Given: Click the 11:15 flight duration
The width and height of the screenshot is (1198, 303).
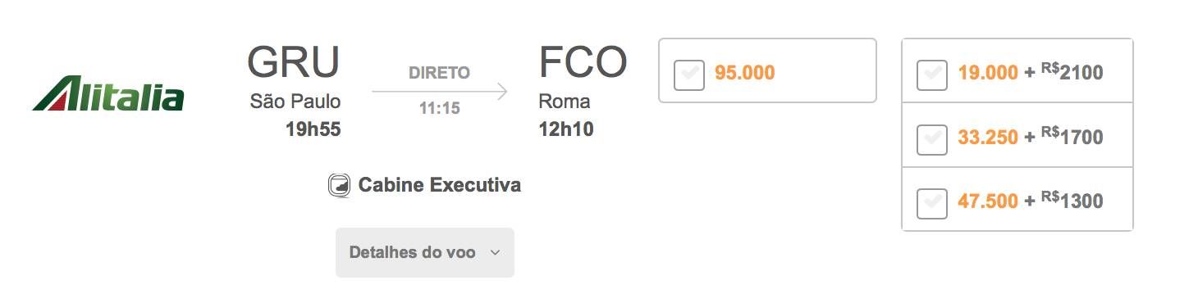Looking at the screenshot, I should click(x=440, y=108).
